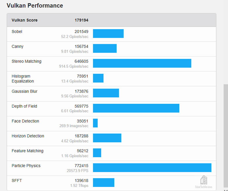Click the Depth of Field bar

coord(136,108)
